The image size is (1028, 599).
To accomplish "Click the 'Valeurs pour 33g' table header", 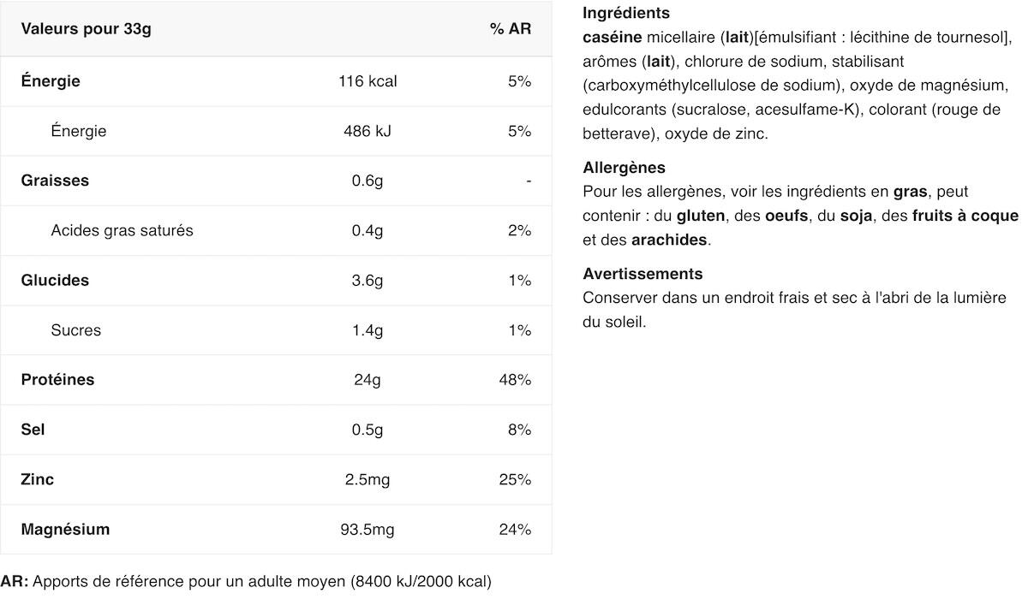I will pyautogui.click(x=86, y=29).
